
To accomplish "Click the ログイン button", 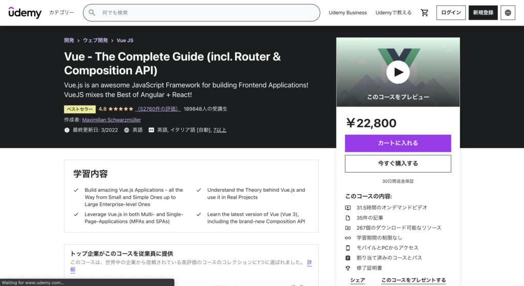I will point(451,13).
